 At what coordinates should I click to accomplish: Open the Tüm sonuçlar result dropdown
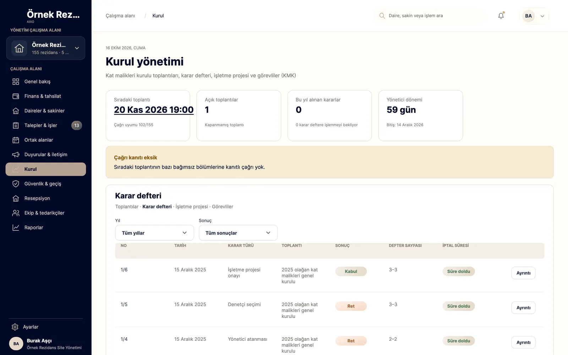pos(238,233)
